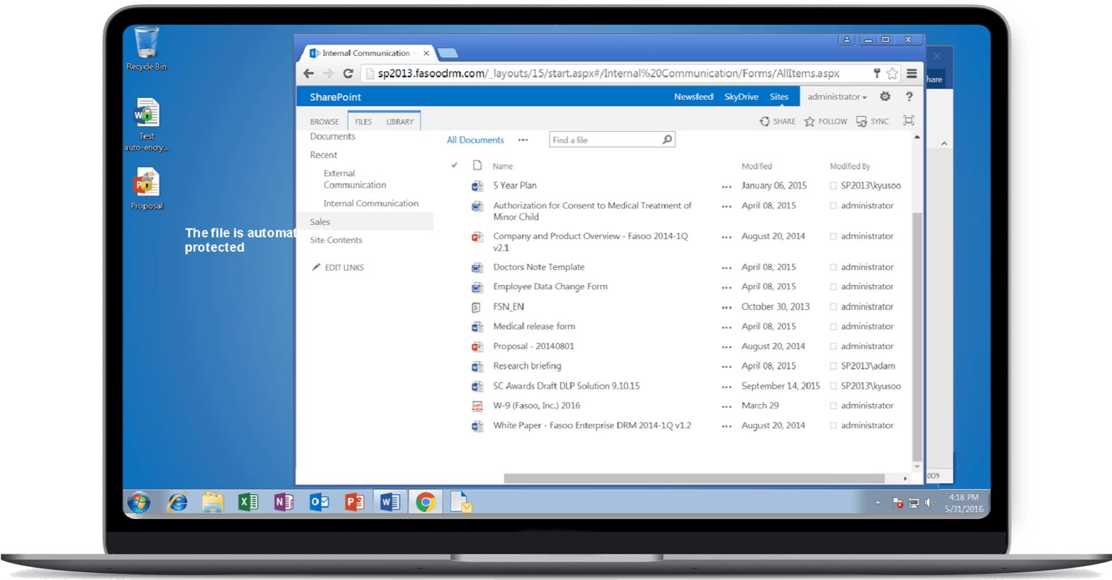Viewport: 1112px width, 580px height.
Task: Switch to the LIBRARY ribbon tab
Action: tap(400, 122)
